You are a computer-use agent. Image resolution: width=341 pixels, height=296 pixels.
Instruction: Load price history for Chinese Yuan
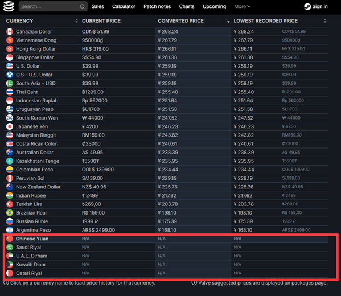(32, 239)
